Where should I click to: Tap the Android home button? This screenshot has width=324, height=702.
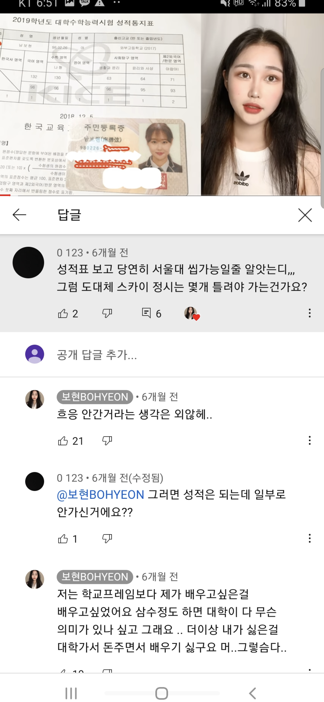point(162,693)
